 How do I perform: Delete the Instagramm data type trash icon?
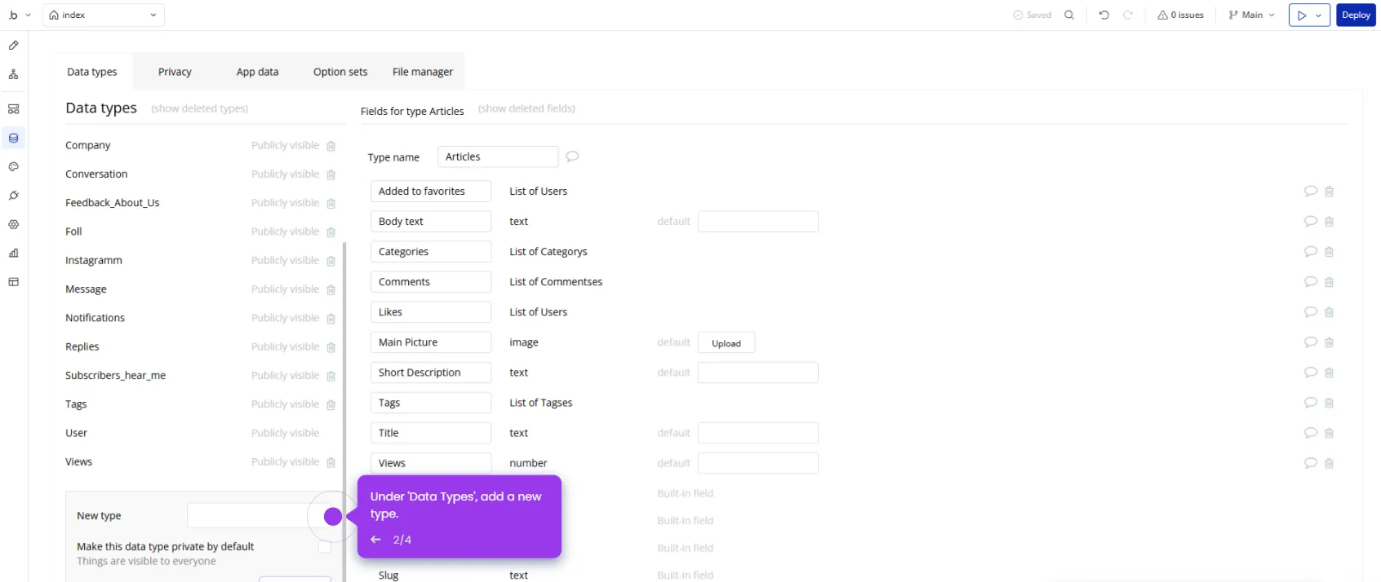(331, 261)
